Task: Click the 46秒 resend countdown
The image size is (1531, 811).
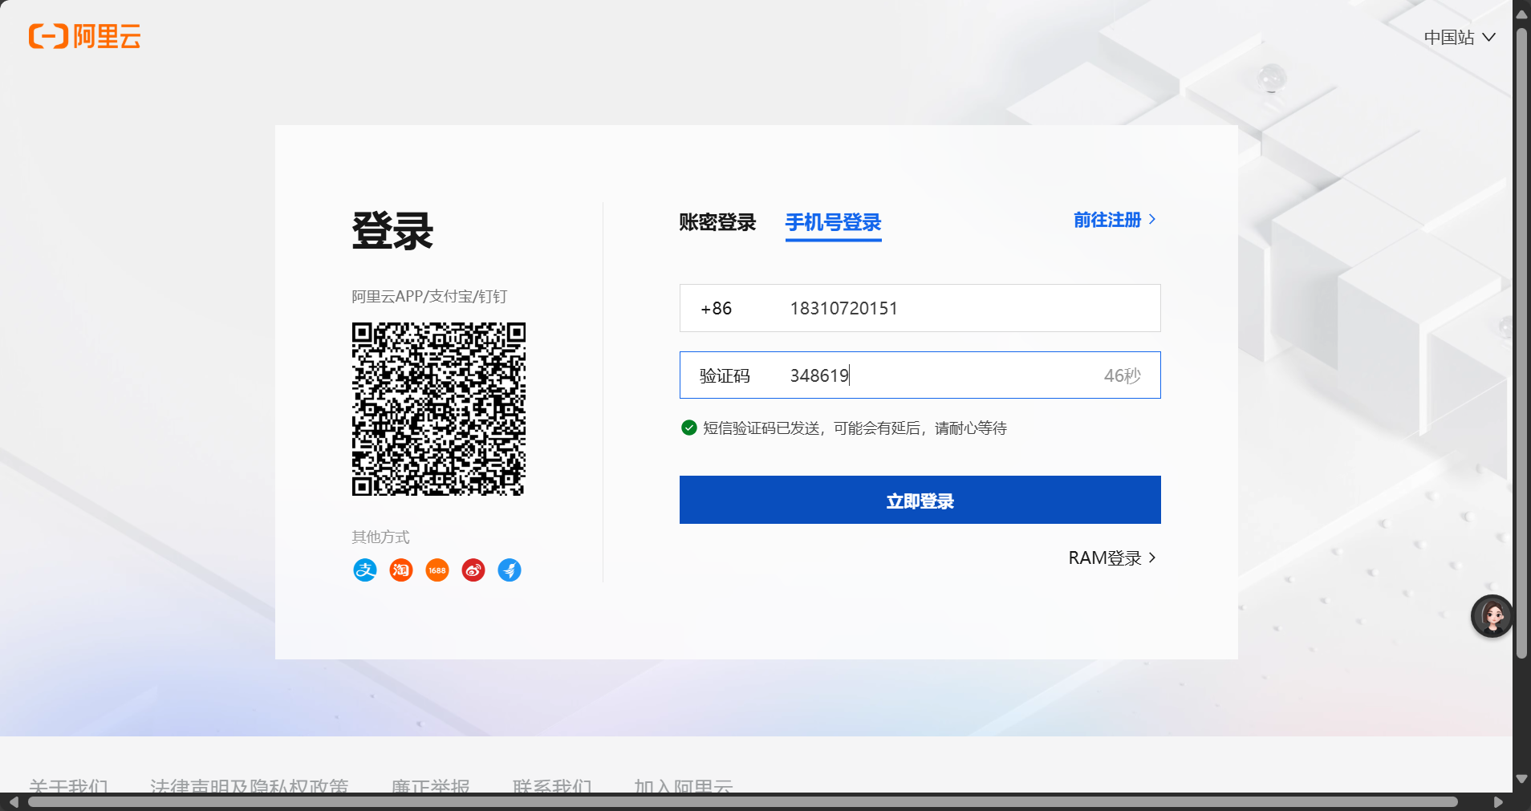Action: [1122, 375]
